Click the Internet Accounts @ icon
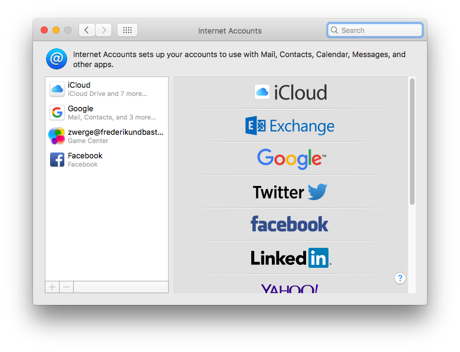 coord(57,59)
